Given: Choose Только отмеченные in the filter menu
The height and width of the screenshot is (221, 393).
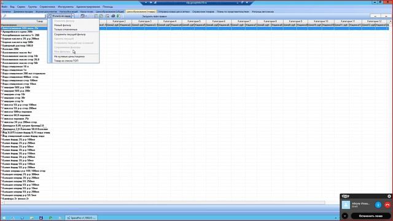Looking at the screenshot, I should (66, 29).
